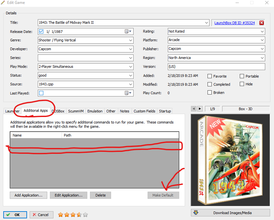Expand the Developer dropdown
274x220 pixels.
pyautogui.click(x=131, y=49)
